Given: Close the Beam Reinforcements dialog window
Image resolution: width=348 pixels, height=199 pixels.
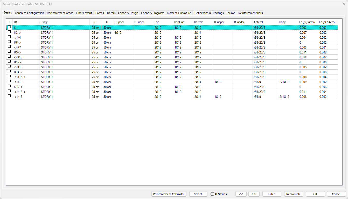Looking at the screenshot, I should pos(344,4).
